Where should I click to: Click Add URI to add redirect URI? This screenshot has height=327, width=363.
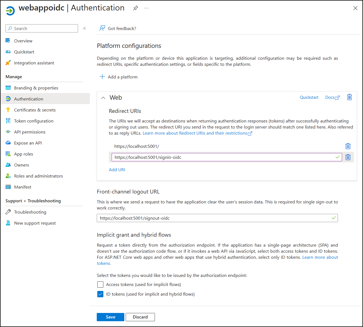[x=117, y=170]
